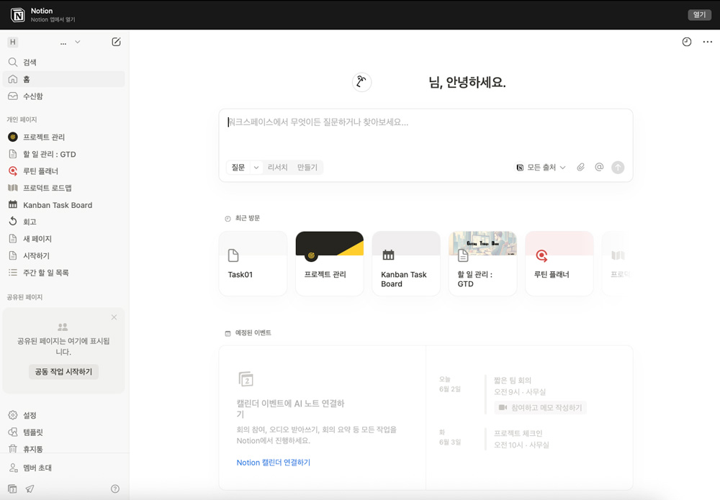
Task: Open the 할 일 관리 : GTD recent card
Action: [x=482, y=263]
